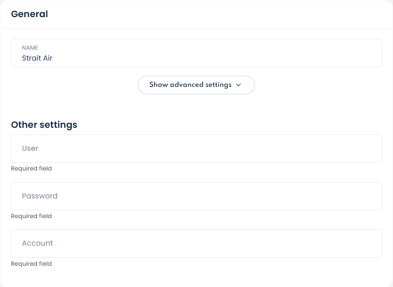Image resolution: width=393 pixels, height=287 pixels.
Task: Click the "Strait Air" name value
Action: [x=37, y=58]
